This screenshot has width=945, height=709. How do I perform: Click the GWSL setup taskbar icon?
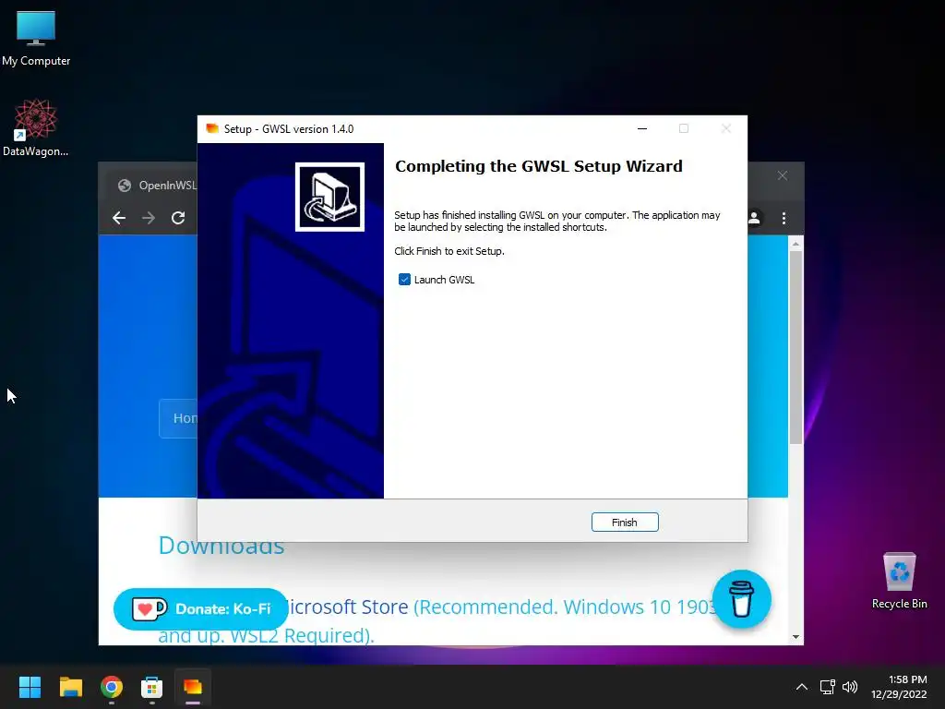point(193,687)
